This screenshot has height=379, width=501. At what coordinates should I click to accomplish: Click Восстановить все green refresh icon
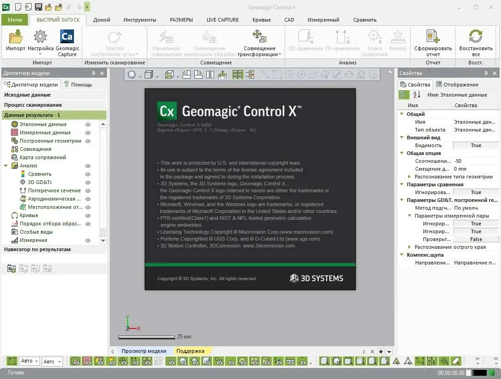click(475, 36)
